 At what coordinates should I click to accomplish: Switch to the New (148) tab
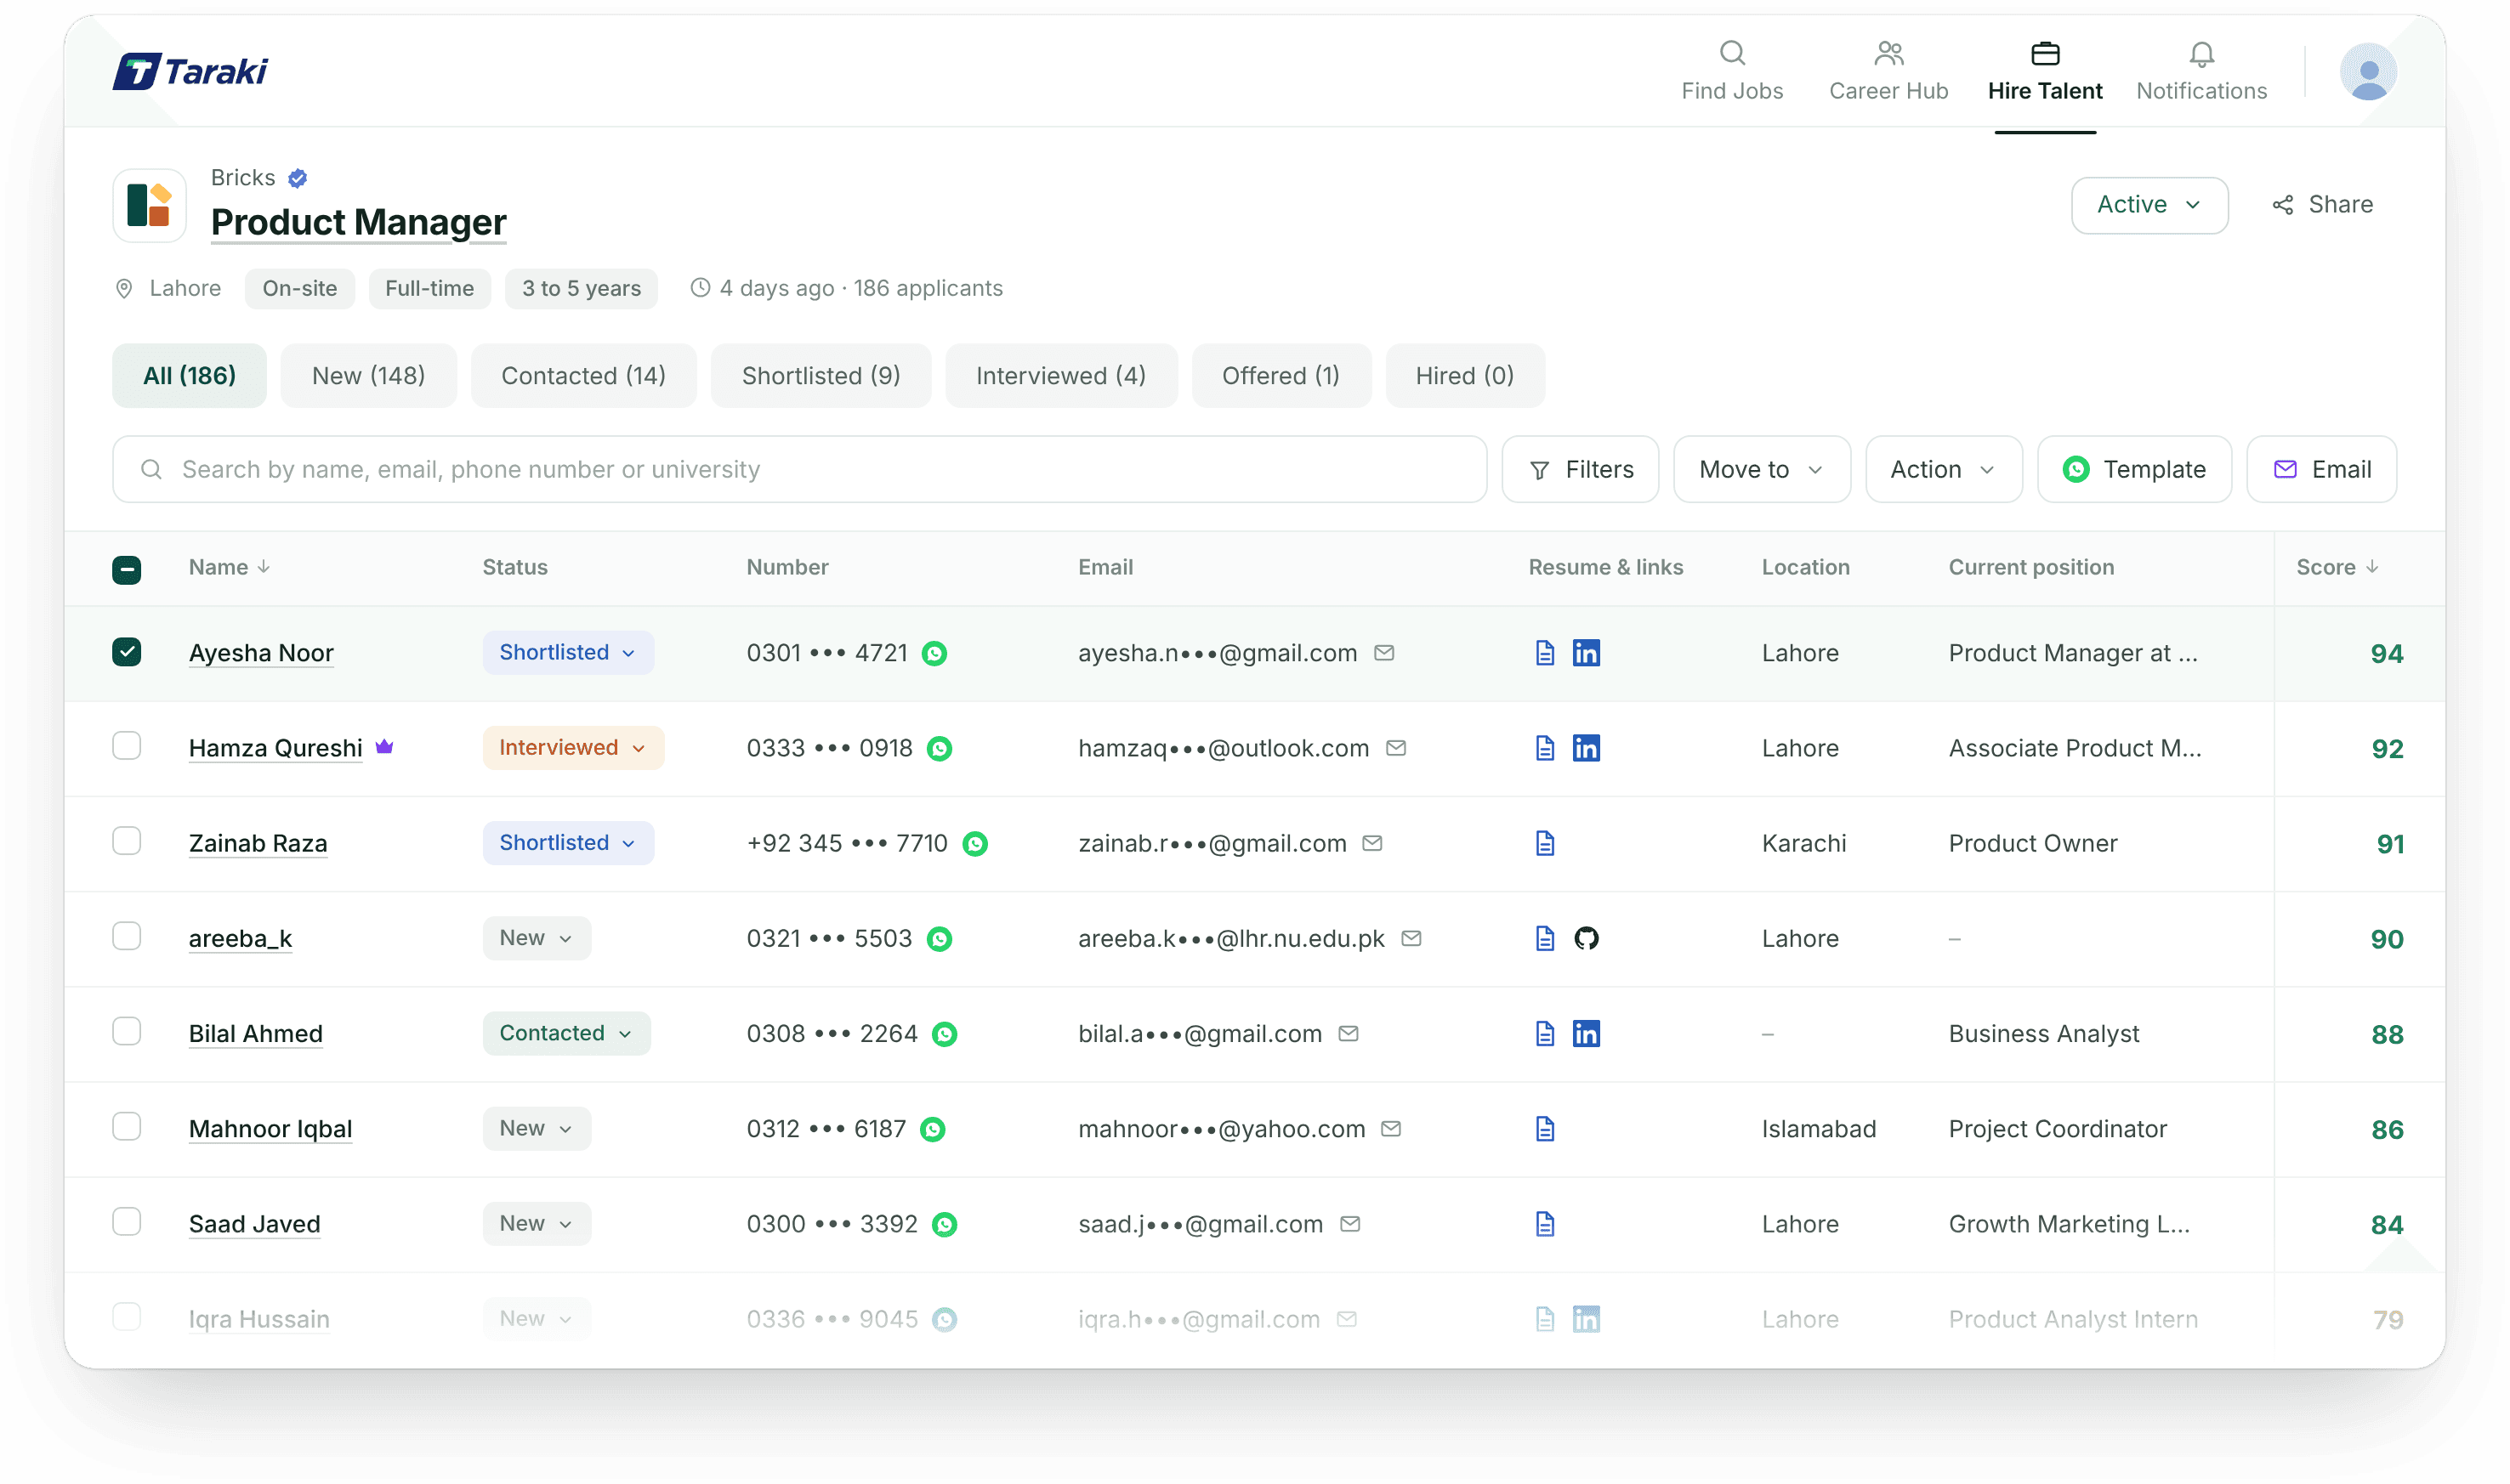pyautogui.click(x=368, y=376)
